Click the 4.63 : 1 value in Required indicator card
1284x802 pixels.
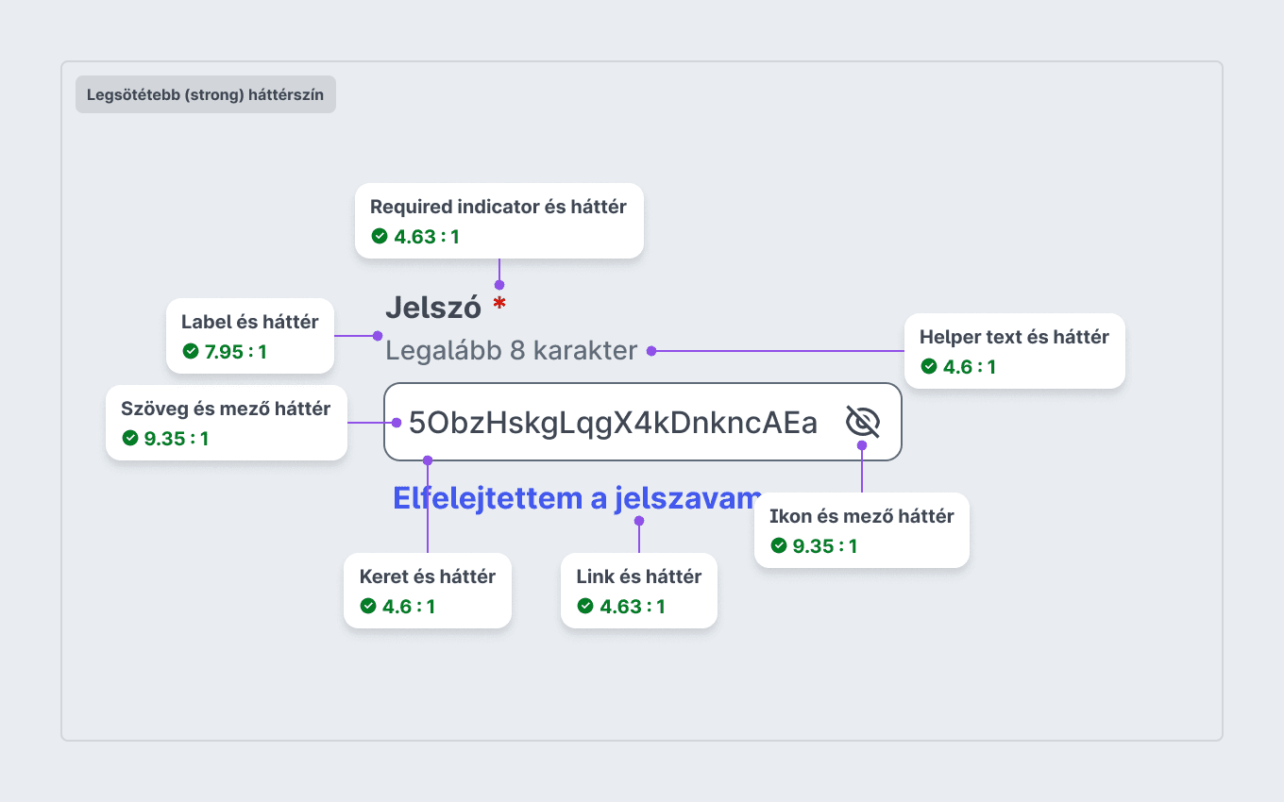click(x=427, y=237)
